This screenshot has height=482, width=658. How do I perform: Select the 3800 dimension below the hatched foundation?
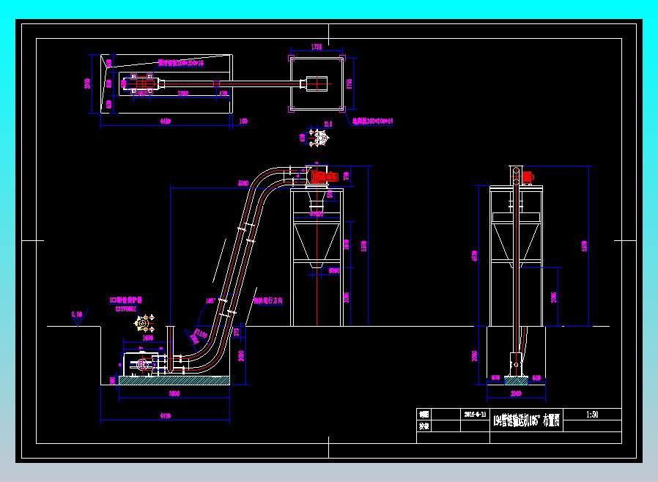coord(174,393)
